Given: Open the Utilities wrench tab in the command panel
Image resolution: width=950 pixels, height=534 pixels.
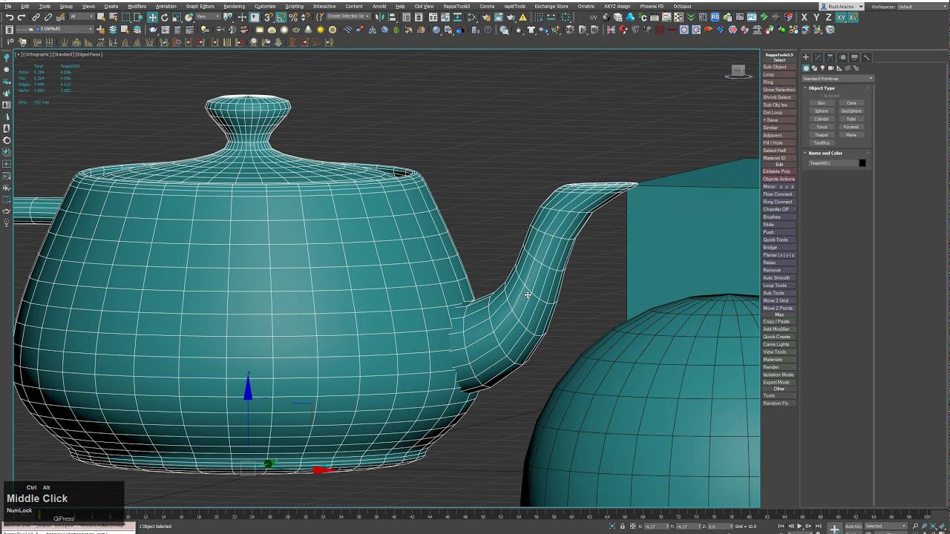Looking at the screenshot, I should [866, 57].
